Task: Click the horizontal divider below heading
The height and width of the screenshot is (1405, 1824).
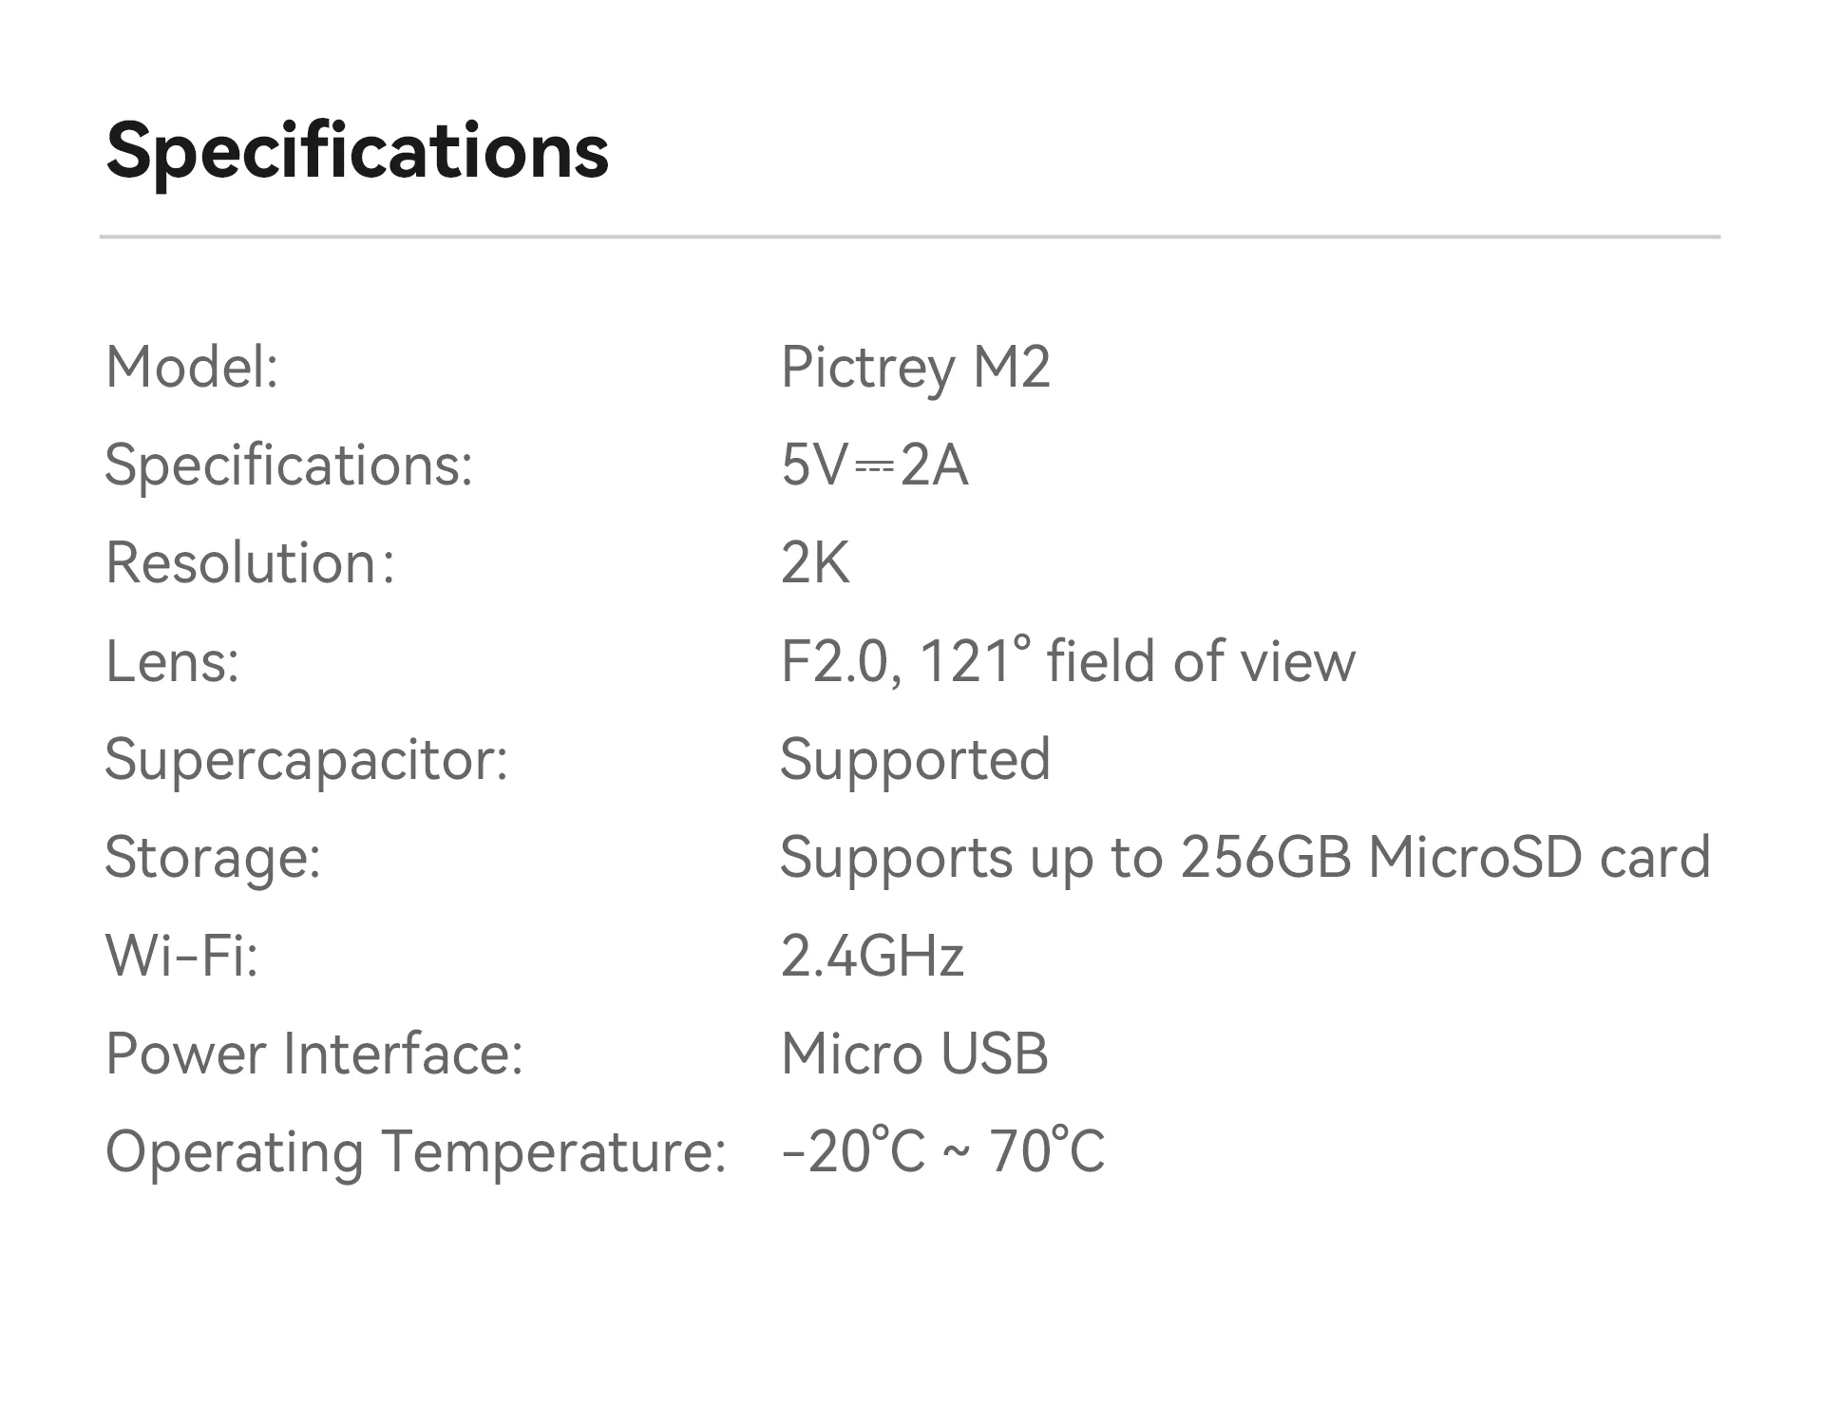Action: pos(909,237)
